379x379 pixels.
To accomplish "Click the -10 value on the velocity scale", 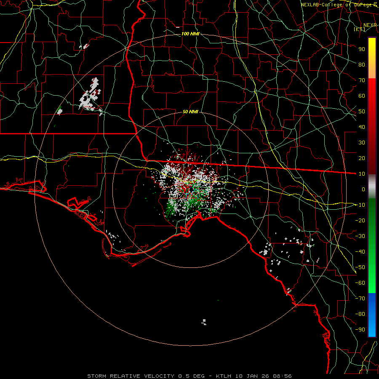I will (x=360, y=205).
